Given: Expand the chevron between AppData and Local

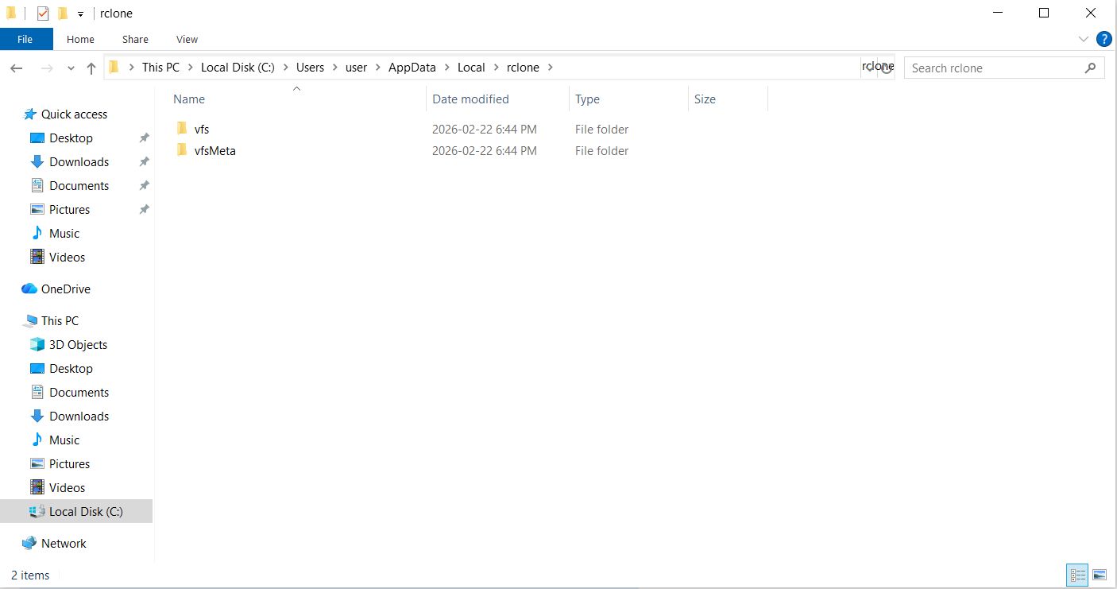Looking at the screenshot, I should (x=447, y=68).
